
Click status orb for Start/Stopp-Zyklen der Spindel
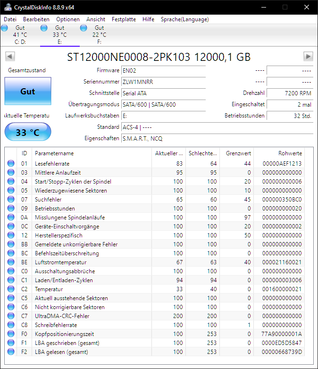tap(11, 181)
